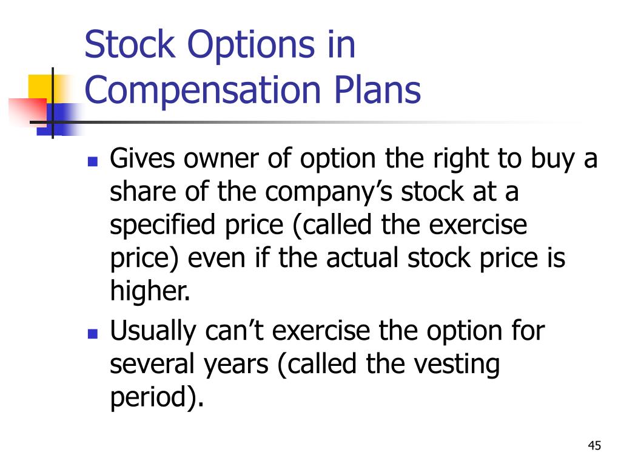Click the title line "Stock Options in"
The image size is (621, 466).
point(220,45)
